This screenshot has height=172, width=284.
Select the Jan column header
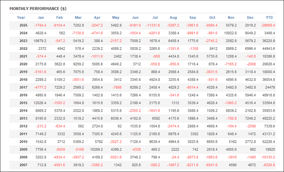(41, 18)
